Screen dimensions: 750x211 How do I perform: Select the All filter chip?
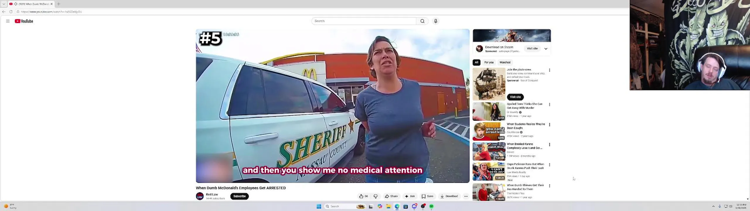tap(476, 62)
